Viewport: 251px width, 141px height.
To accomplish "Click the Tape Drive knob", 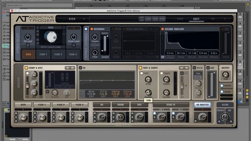I will [148, 80].
